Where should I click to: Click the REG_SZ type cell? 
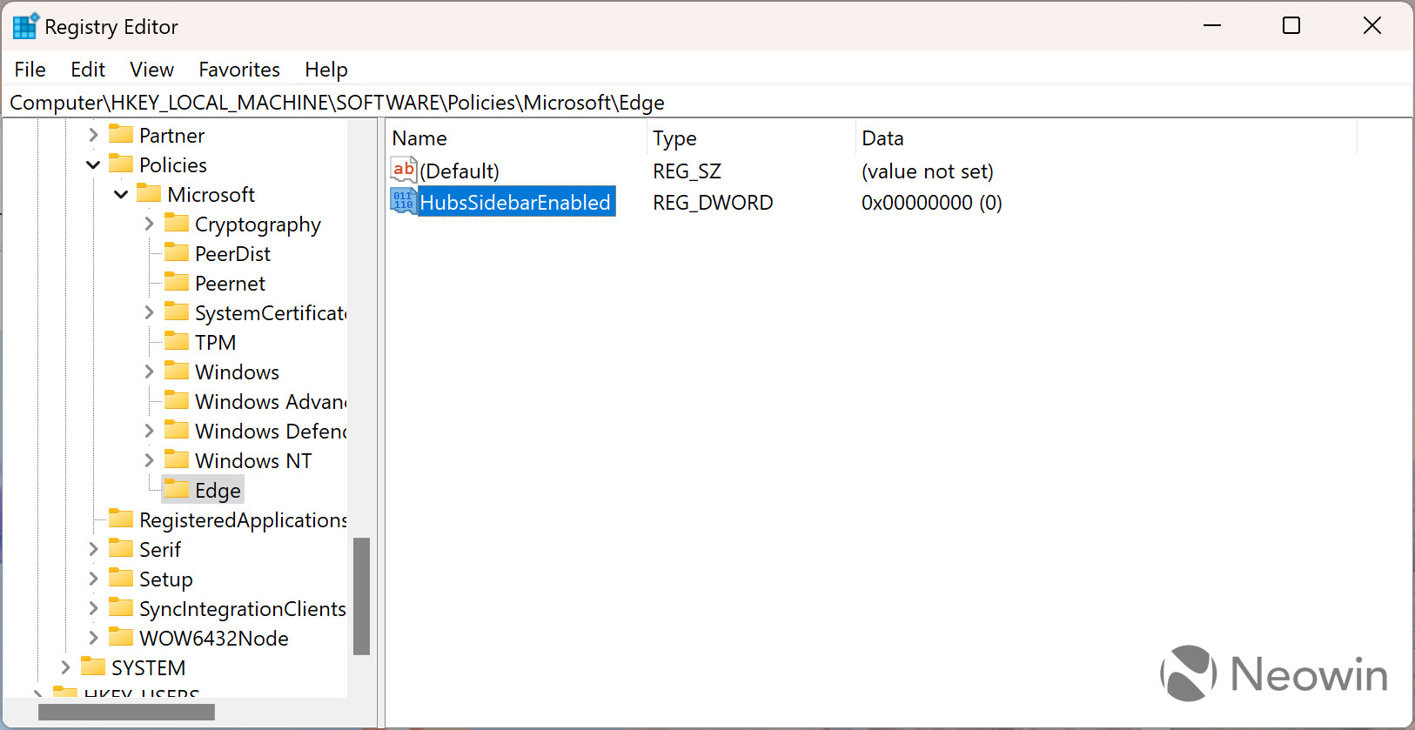point(687,171)
